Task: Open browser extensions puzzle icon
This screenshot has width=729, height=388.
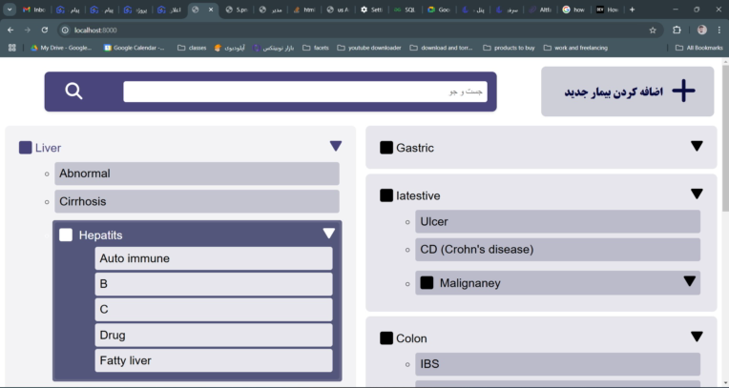Action: coord(677,30)
